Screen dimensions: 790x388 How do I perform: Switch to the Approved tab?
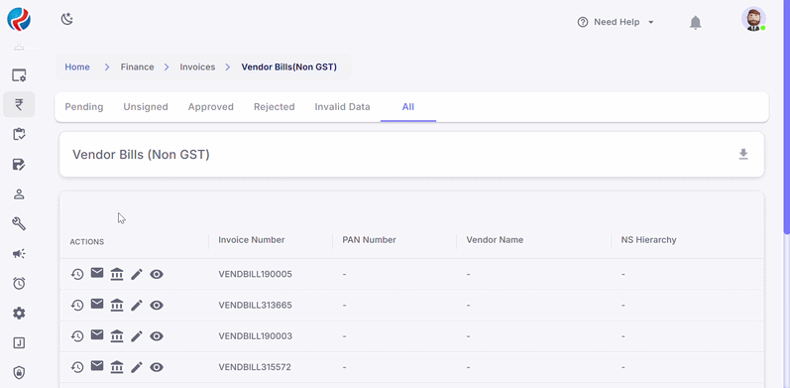(x=210, y=107)
